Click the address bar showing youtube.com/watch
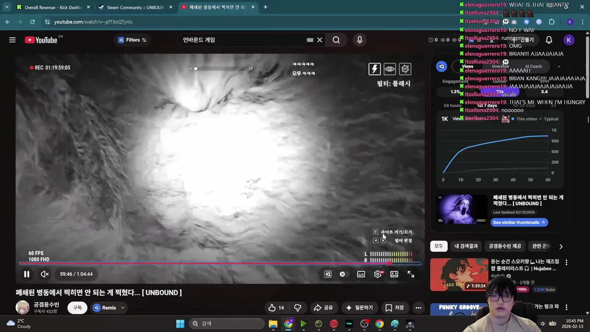The width and height of the screenshot is (590, 332). tap(93, 22)
